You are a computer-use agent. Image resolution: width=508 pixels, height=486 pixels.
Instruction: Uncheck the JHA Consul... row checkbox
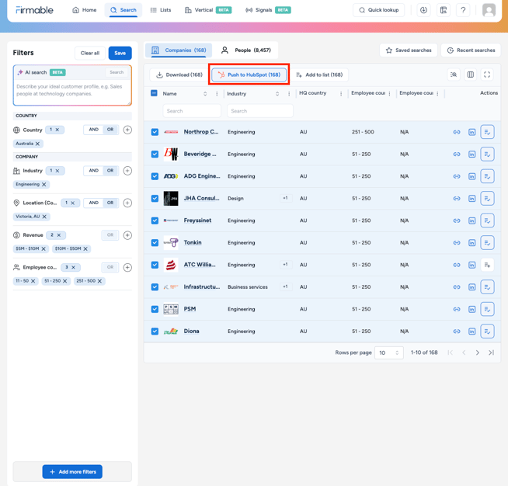[155, 199]
